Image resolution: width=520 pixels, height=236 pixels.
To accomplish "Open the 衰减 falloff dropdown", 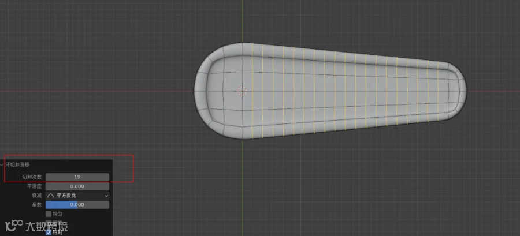I will point(77,196).
